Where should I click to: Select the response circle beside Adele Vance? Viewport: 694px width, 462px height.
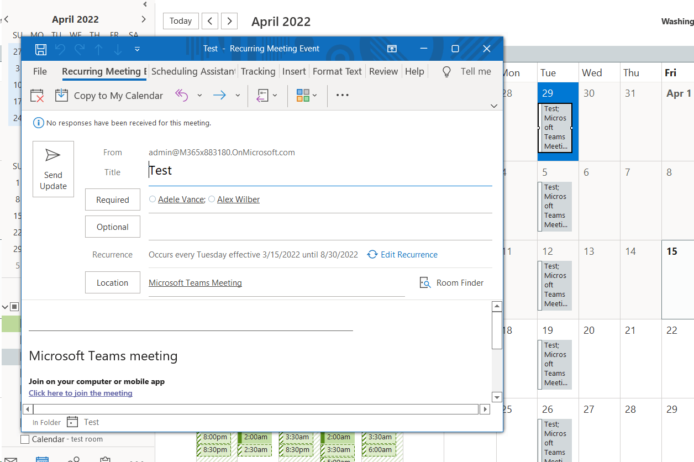(153, 199)
